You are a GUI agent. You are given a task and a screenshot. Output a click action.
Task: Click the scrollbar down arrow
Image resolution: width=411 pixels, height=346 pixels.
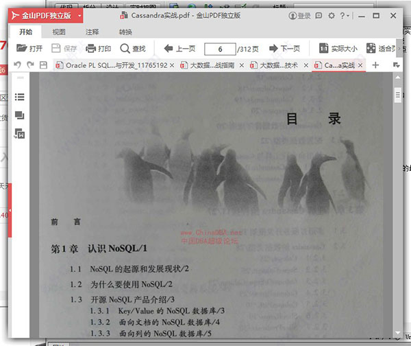tap(397, 333)
